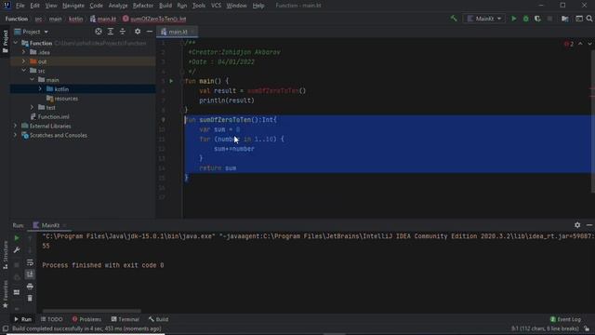Run with coverage shield icon
Screen dimensions: 595x335
click(537, 19)
